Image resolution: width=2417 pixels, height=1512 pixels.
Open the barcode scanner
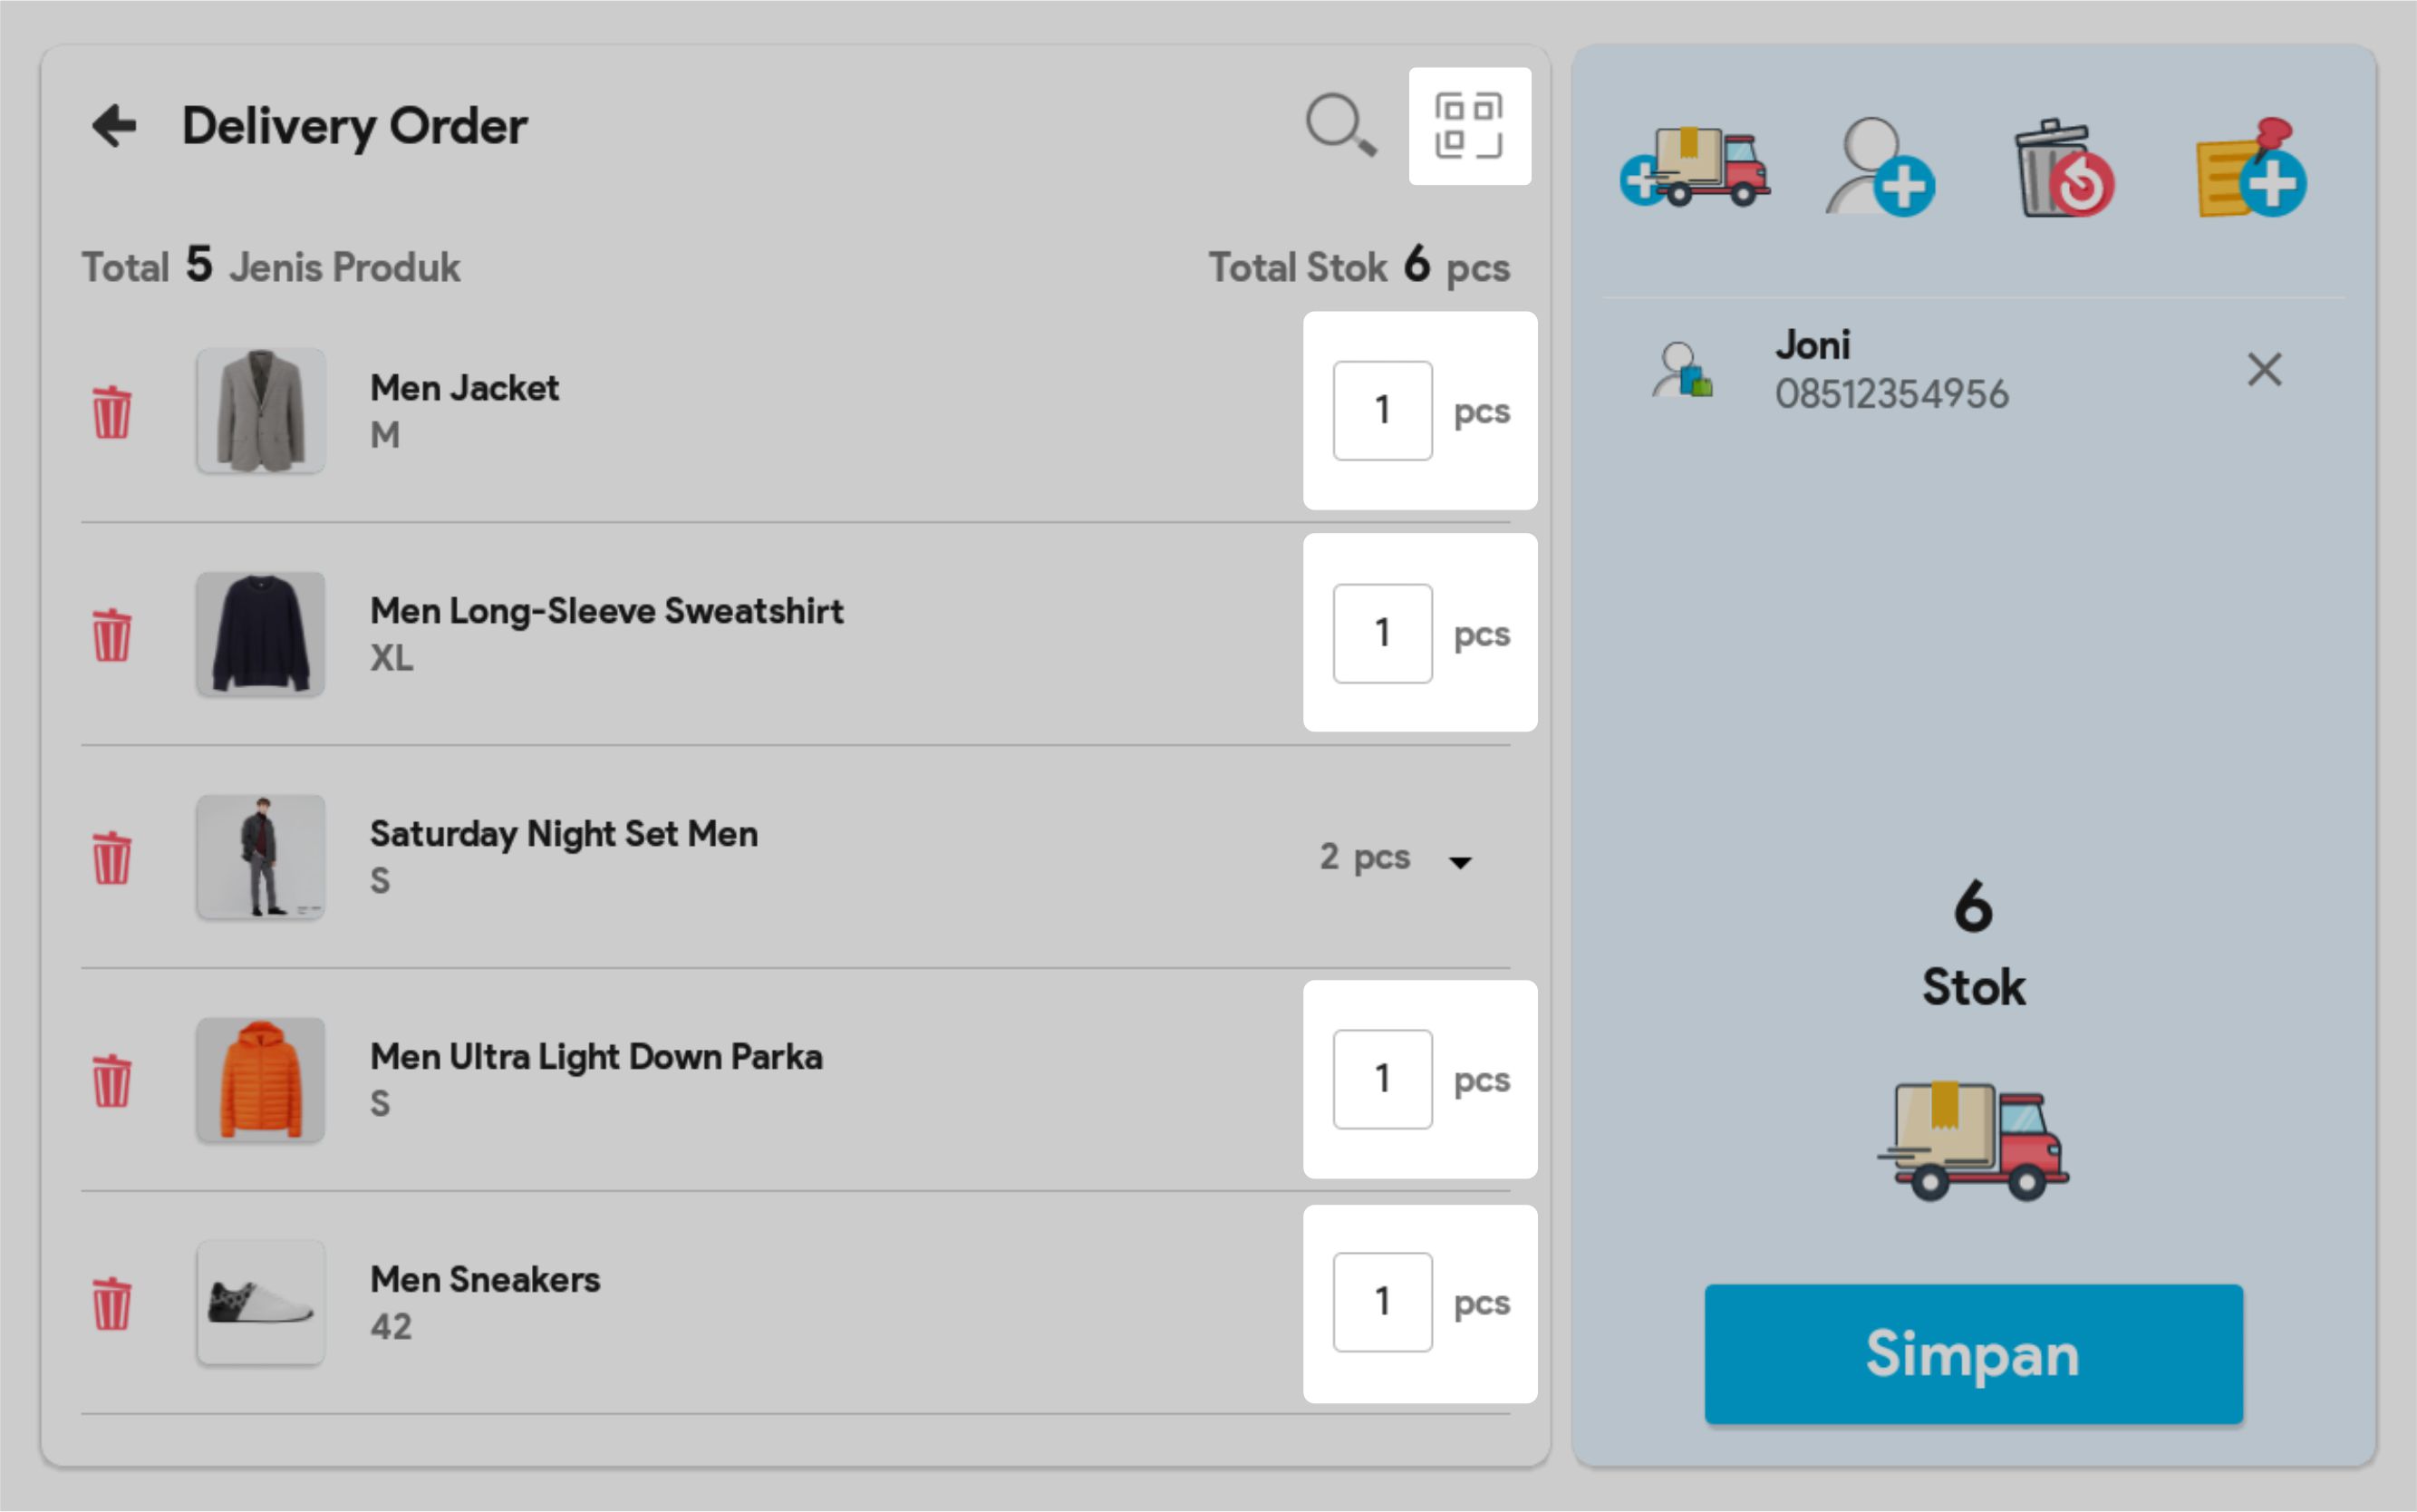click(x=1468, y=126)
